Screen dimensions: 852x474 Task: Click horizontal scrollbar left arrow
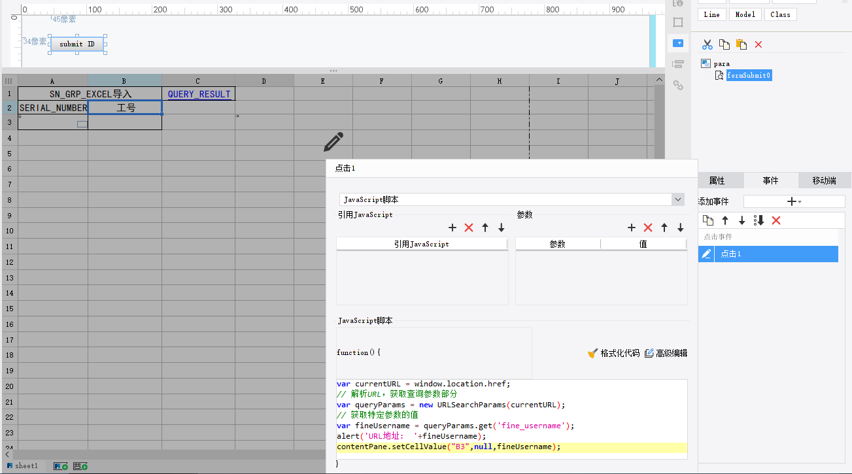click(x=7, y=454)
